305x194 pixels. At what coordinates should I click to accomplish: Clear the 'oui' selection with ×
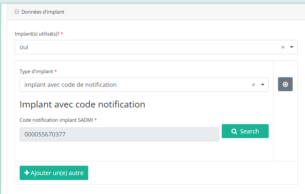tap(283, 47)
